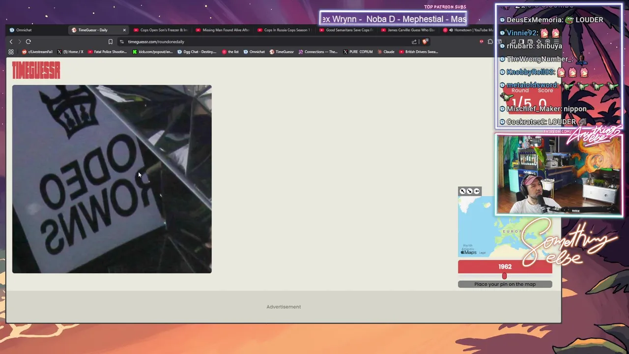Enlarge the map with the up-left arrow icon
Viewport: 629px width, 354px height.
click(x=462, y=191)
